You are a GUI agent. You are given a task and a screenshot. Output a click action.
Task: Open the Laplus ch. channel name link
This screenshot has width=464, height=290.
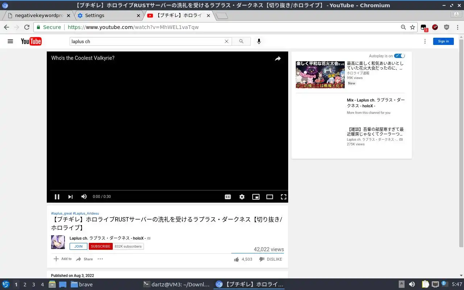click(x=108, y=238)
